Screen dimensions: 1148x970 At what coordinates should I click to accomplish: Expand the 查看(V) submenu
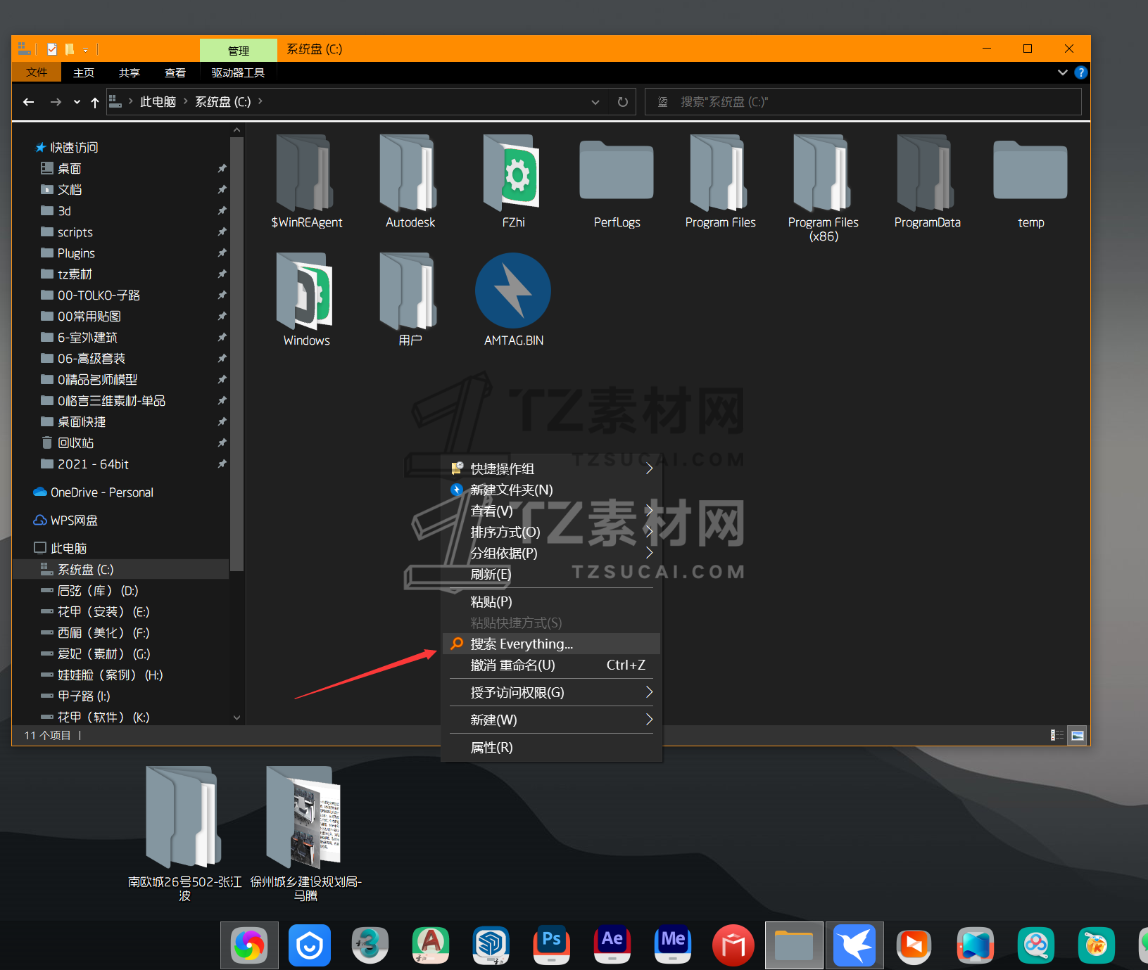pyautogui.click(x=552, y=511)
